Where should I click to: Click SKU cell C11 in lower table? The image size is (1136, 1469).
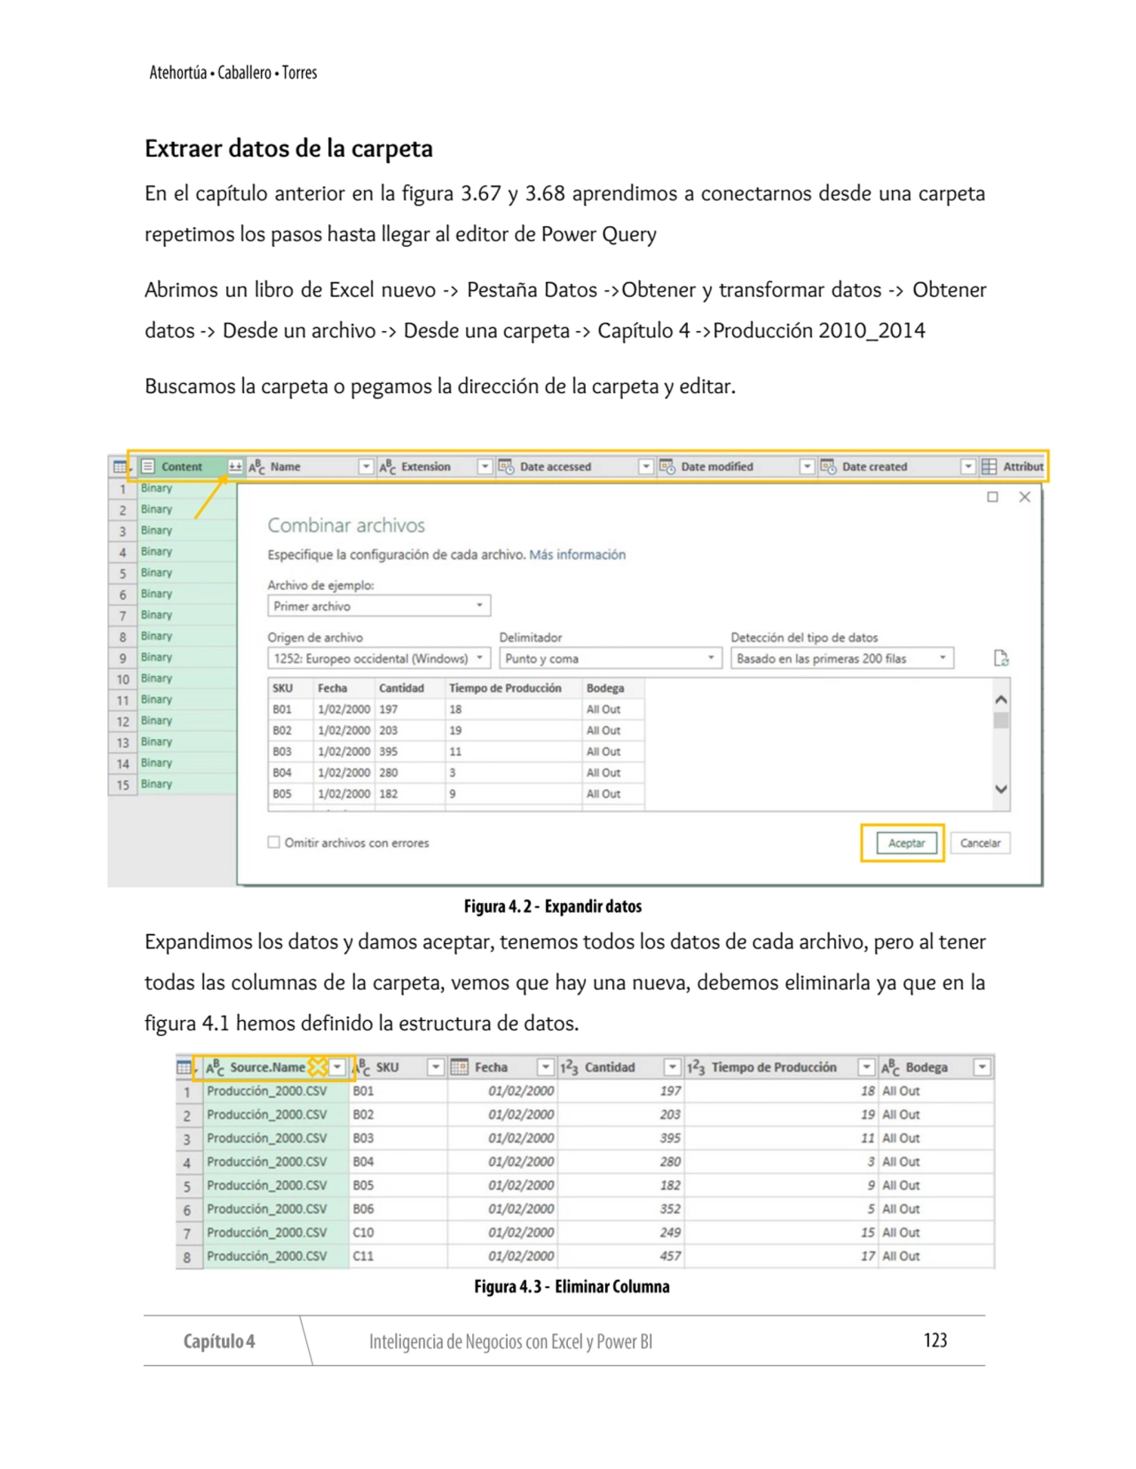pos(363,1256)
